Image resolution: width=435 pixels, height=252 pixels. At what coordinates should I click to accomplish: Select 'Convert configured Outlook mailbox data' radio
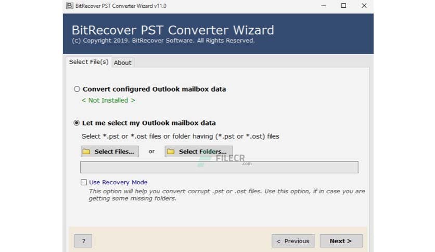tap(77, 89)
